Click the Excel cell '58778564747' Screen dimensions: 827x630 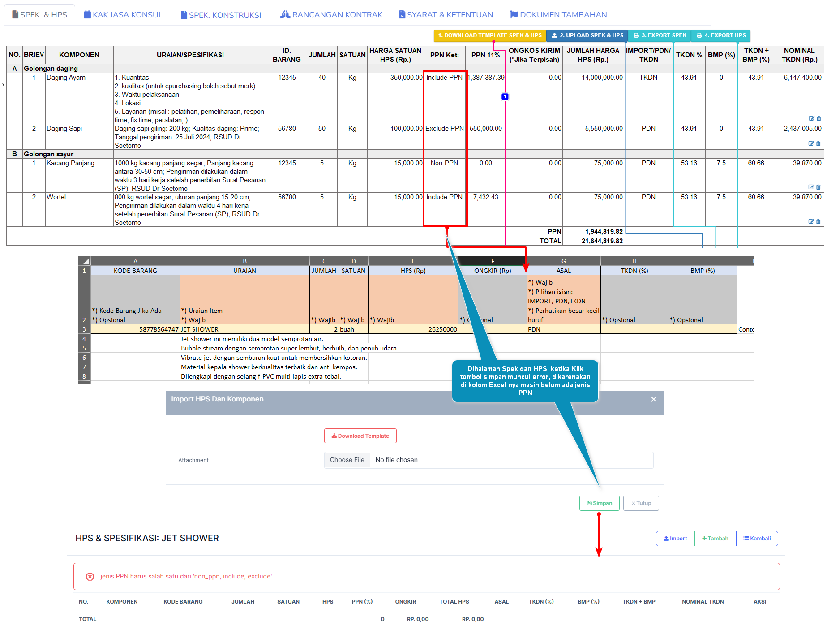[135, 329]
